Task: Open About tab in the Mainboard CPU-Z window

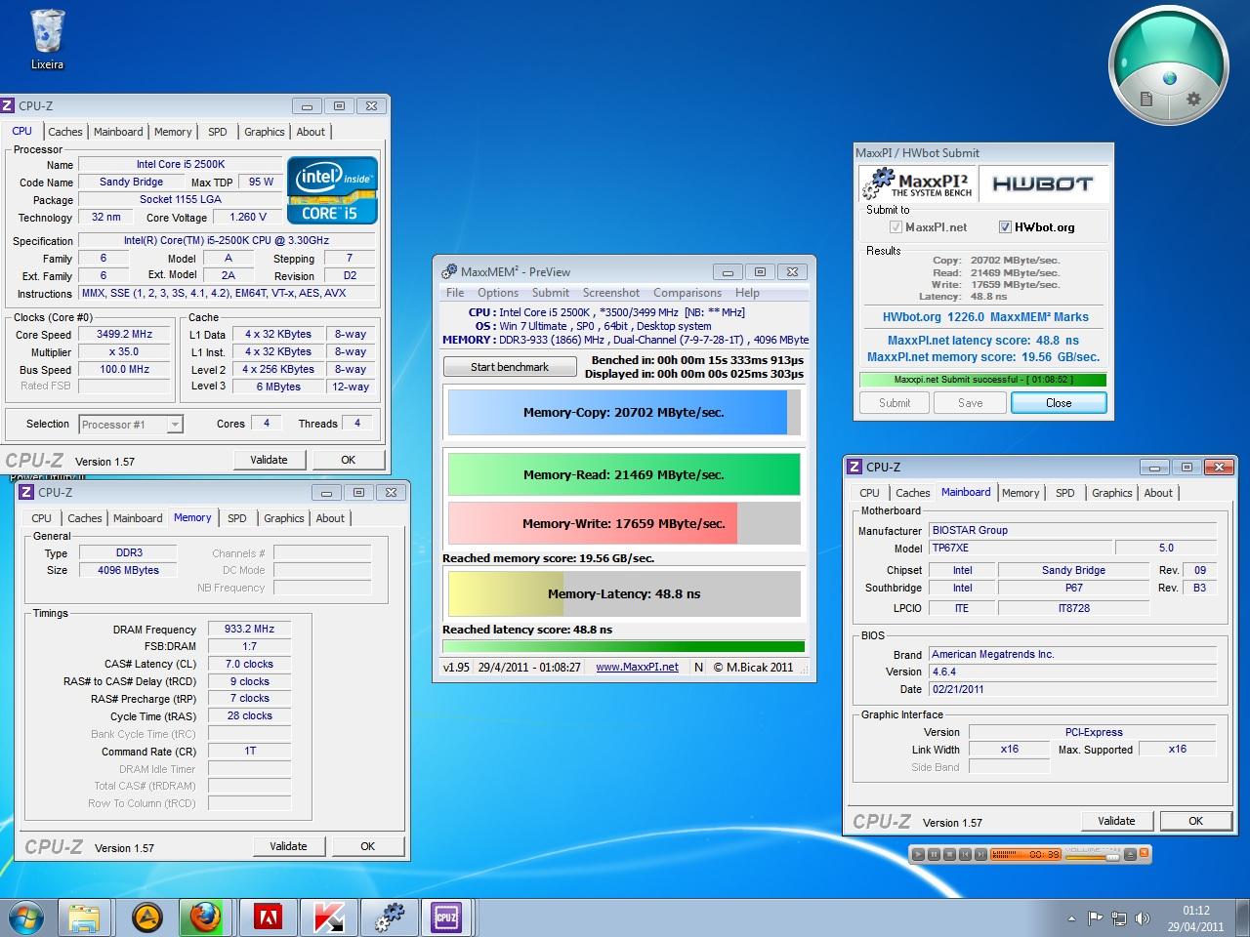Action: (1158, 493)
